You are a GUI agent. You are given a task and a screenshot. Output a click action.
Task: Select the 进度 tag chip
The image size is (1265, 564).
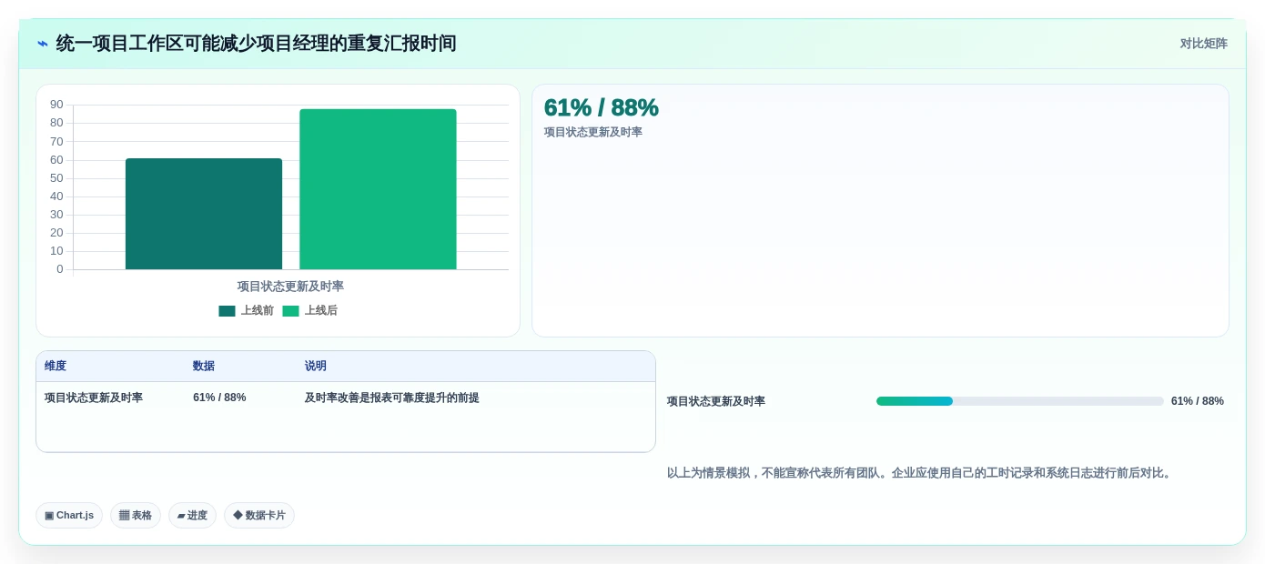coord(192,515)
